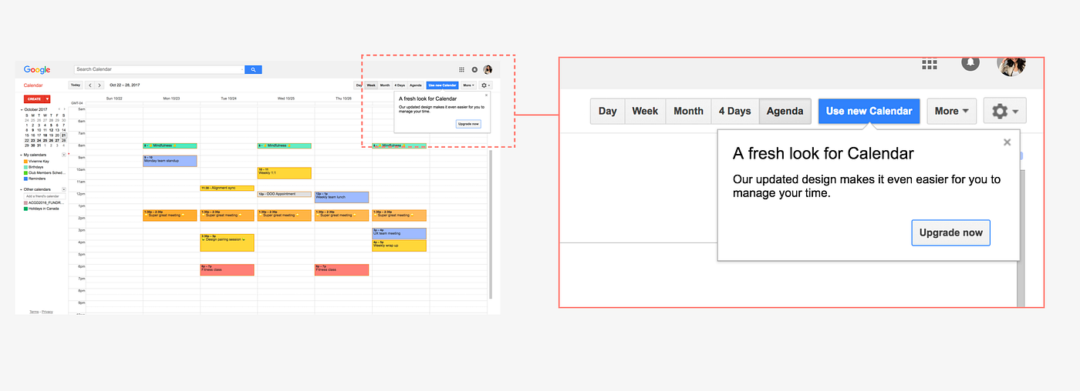The image size is (1080, 391).
Task: Collapse the My calendars section
Action: click(21, 155)
